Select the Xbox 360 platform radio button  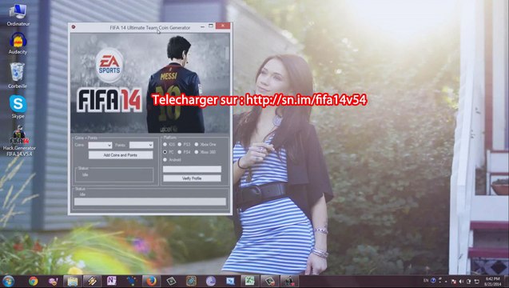197,152
